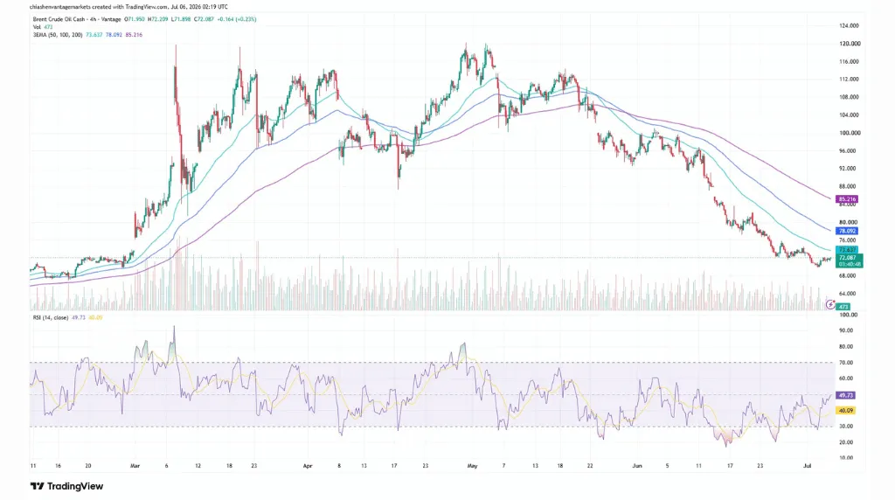Click the yellow 40.09 RSI average label

pos(846,410)
